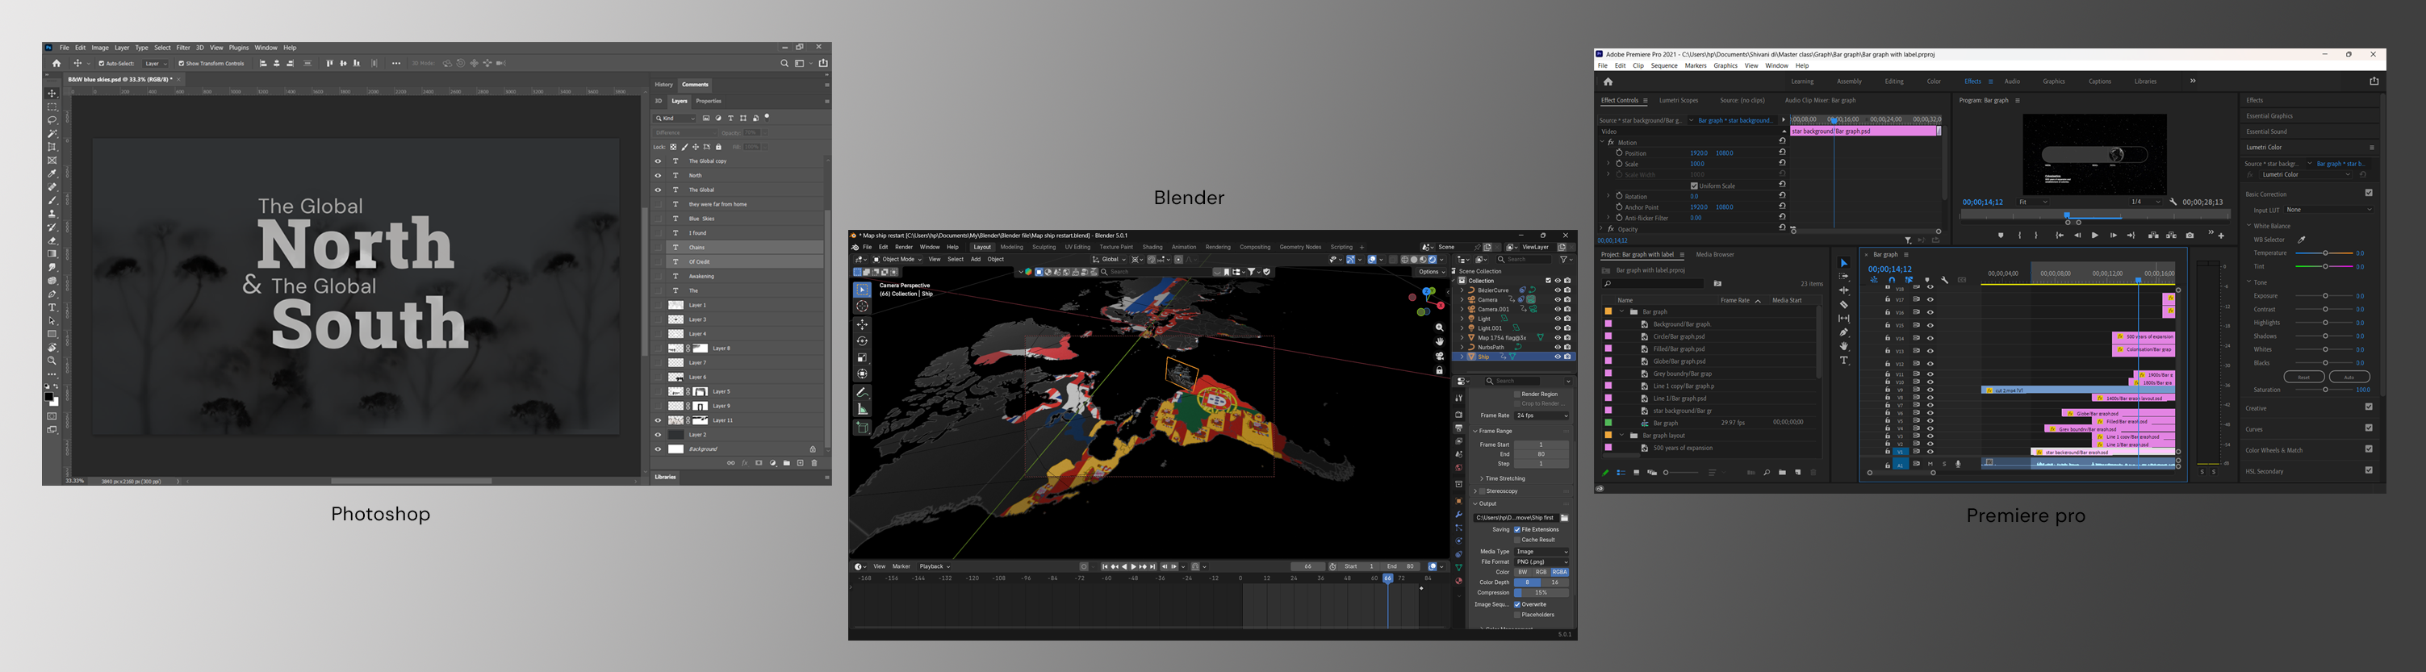Select the Eraser tool in Photoshop
This screenshot has height=672, width=2426.
(x=52, y=241)
